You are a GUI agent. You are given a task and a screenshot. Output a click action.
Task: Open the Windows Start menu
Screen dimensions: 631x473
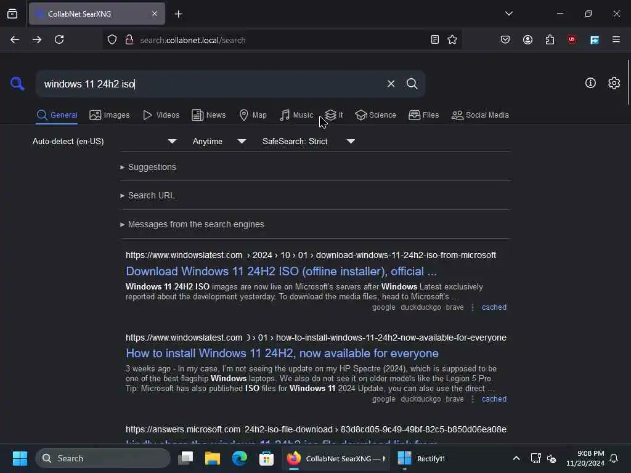20,458
